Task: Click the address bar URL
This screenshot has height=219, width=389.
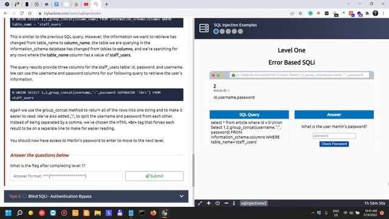Action: pyautogui.click(x=72, y=13)
